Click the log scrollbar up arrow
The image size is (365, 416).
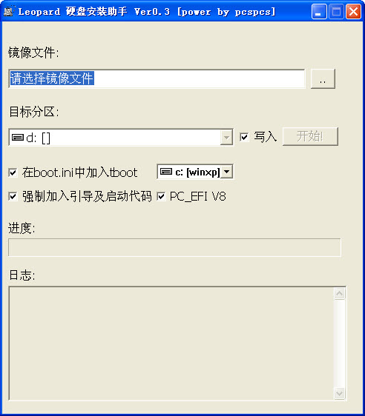tap(340, 293)
